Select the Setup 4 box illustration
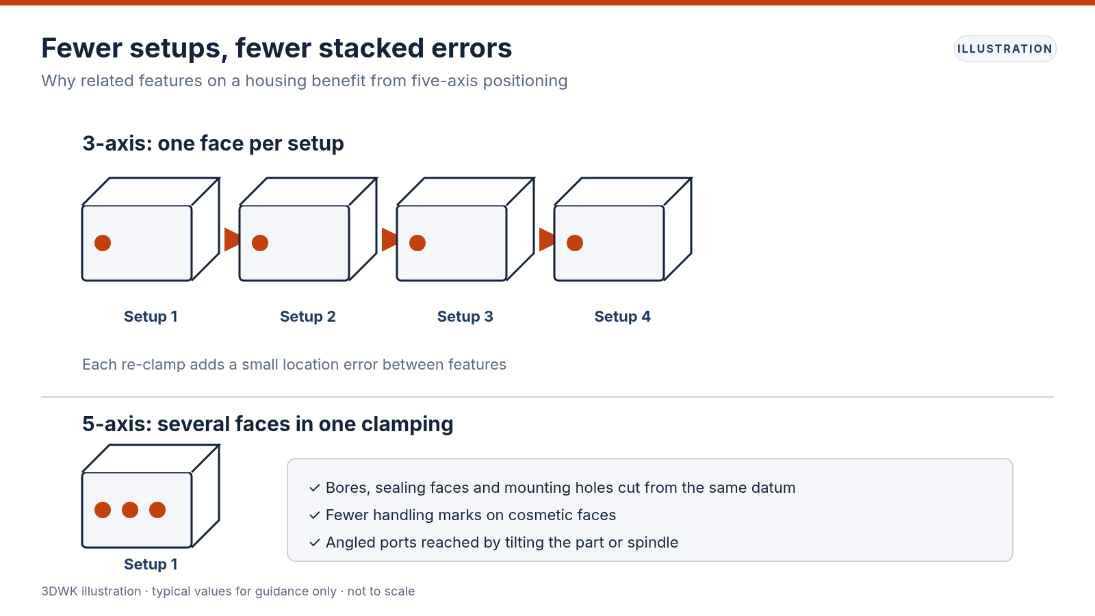1095x616 pixels. [x=623, y=229]
